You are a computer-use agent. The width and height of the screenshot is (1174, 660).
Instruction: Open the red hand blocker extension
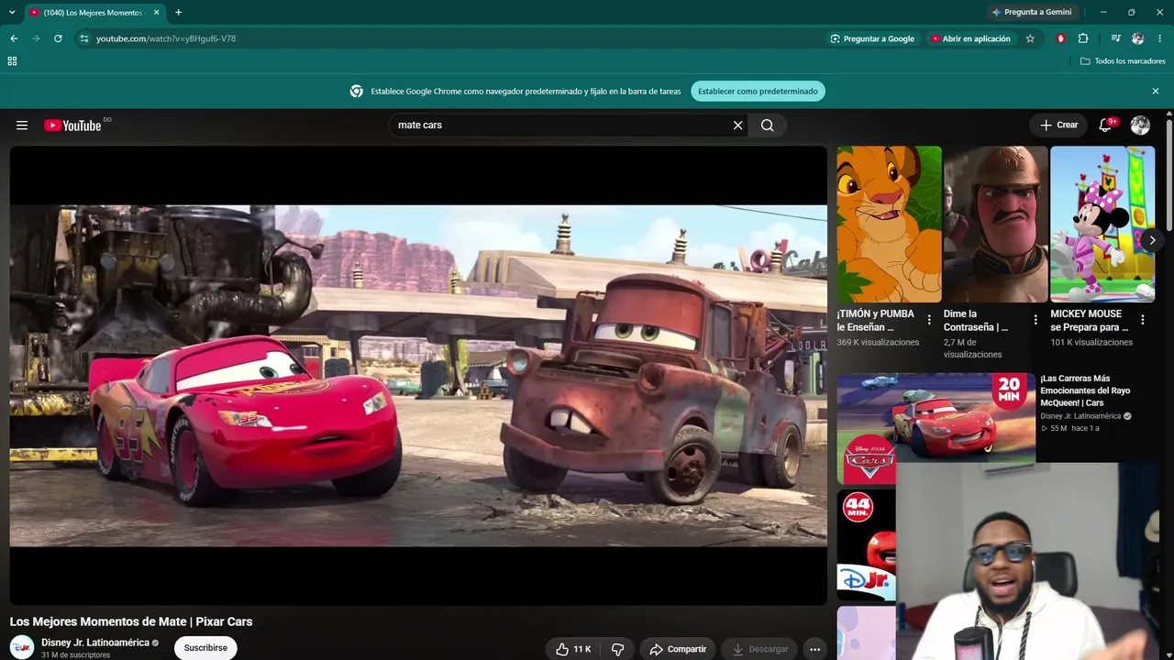click(1061, 38)
